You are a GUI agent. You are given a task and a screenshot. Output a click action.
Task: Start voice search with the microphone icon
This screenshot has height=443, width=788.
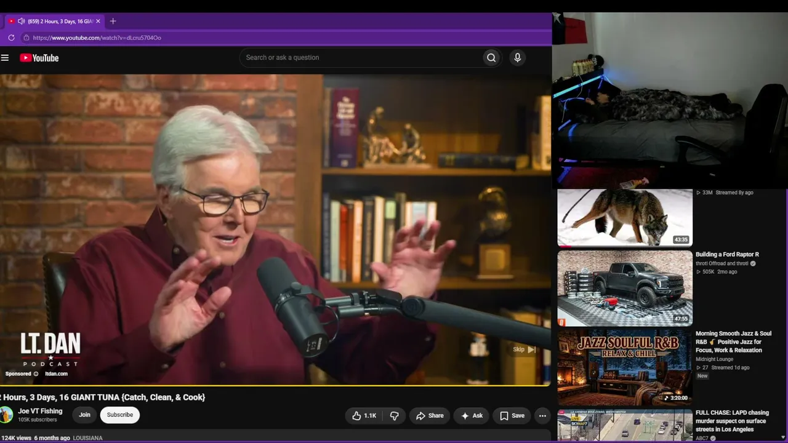point(517,58)
